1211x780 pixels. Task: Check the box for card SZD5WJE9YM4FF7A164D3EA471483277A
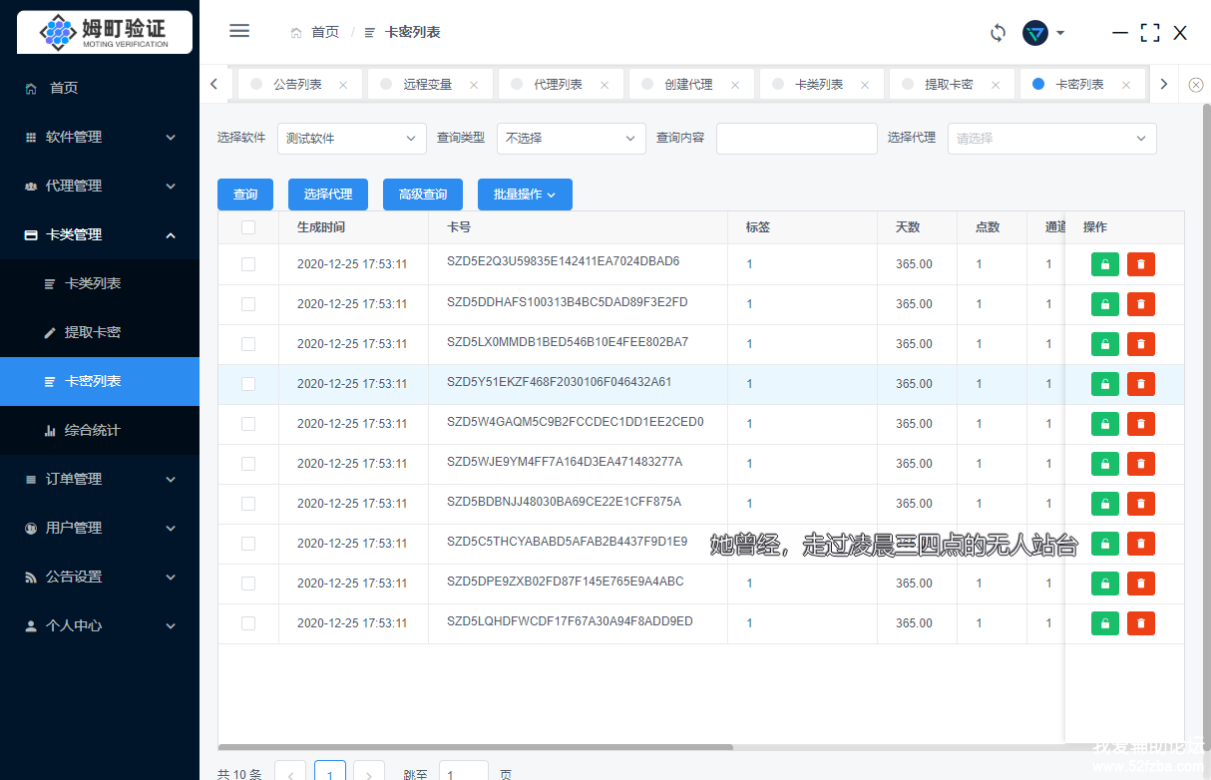pos(248,464)
